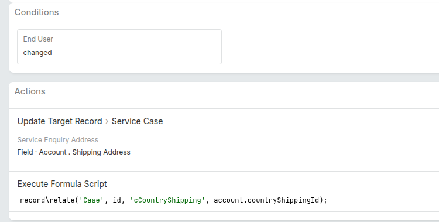Click the Conditions panel heading
Image resolution: width=439 pixels, height=222 pixels.
tap(37, 12)
